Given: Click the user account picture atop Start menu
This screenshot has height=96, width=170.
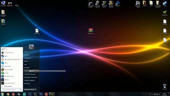Looking at the screenshot, I should coord(31,47).
